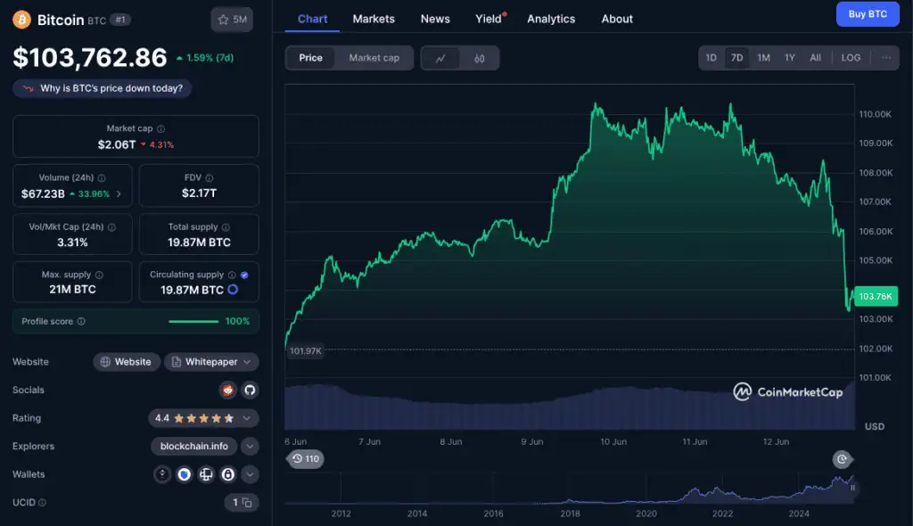Screen dimensions: 913x526
Task: Open the Website link button
Action: coord(127,362)
